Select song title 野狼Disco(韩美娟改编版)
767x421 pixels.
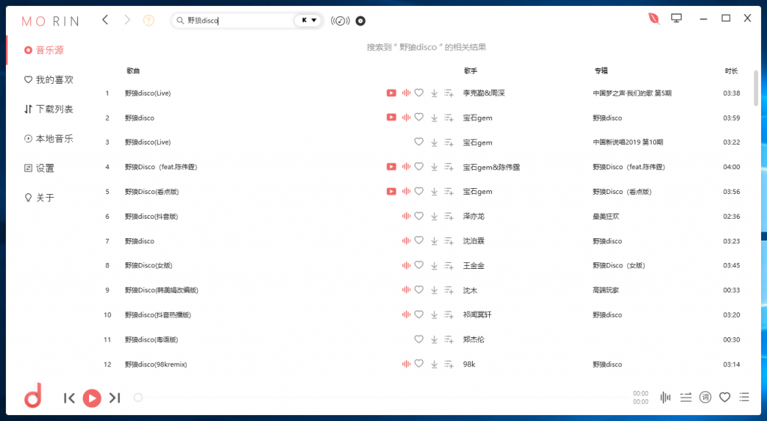coord(162,290)
